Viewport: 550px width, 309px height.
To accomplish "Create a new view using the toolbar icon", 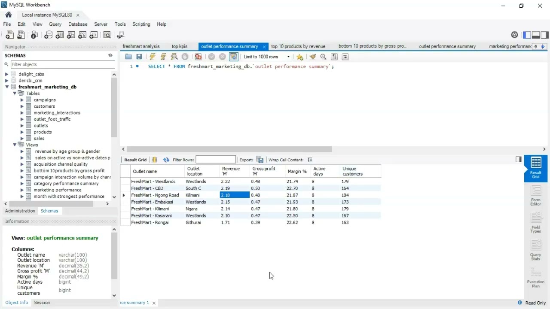I will pos(71,35).
